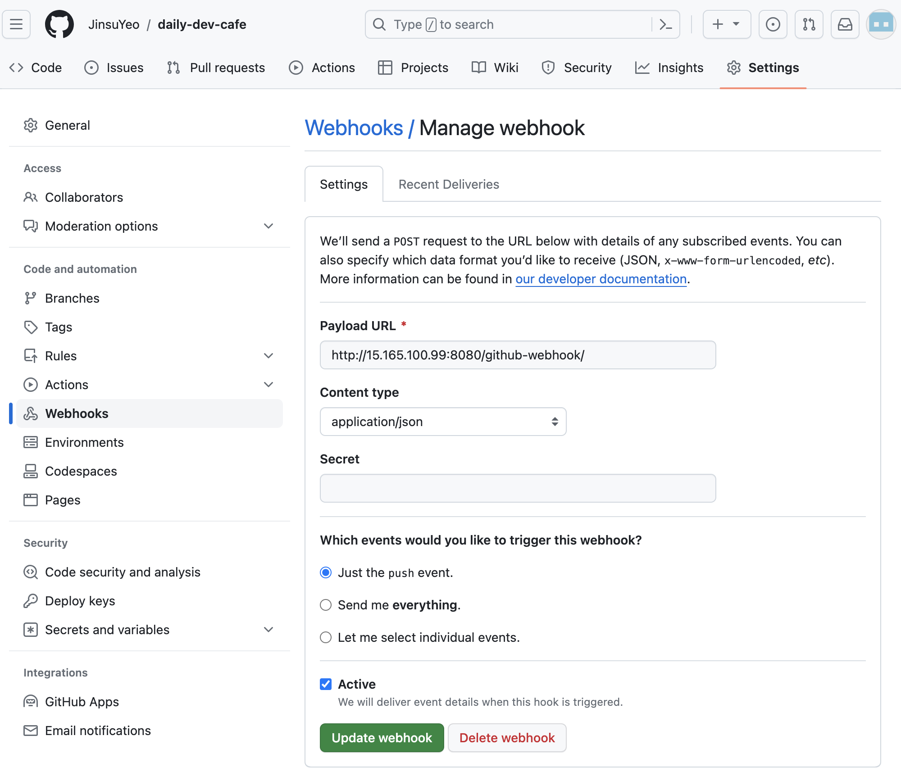Open Deploy keys in the sidebar
The width and height of the screenshot is (901, 781).
coord(80,601)
